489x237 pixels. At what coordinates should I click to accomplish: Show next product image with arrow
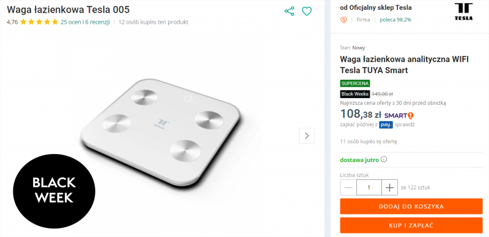coord(307,136)
